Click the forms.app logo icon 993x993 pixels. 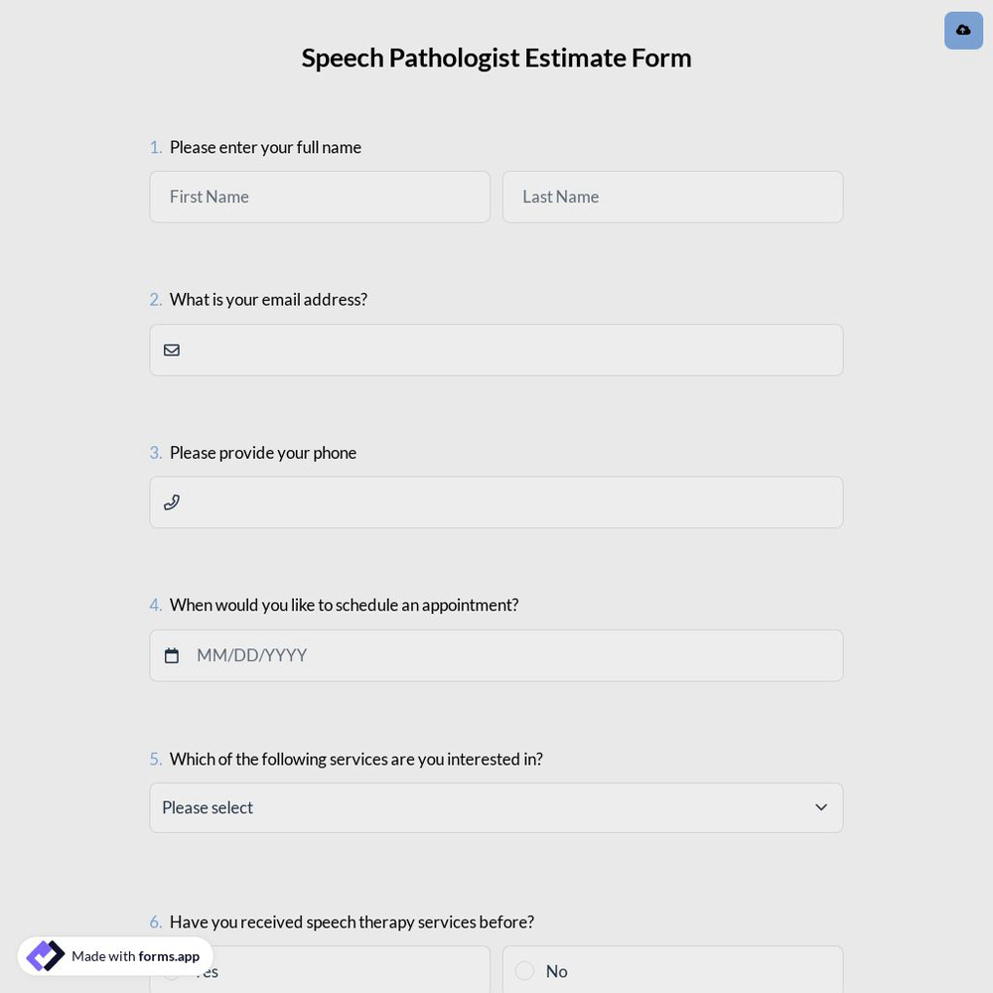coord(45,955)
